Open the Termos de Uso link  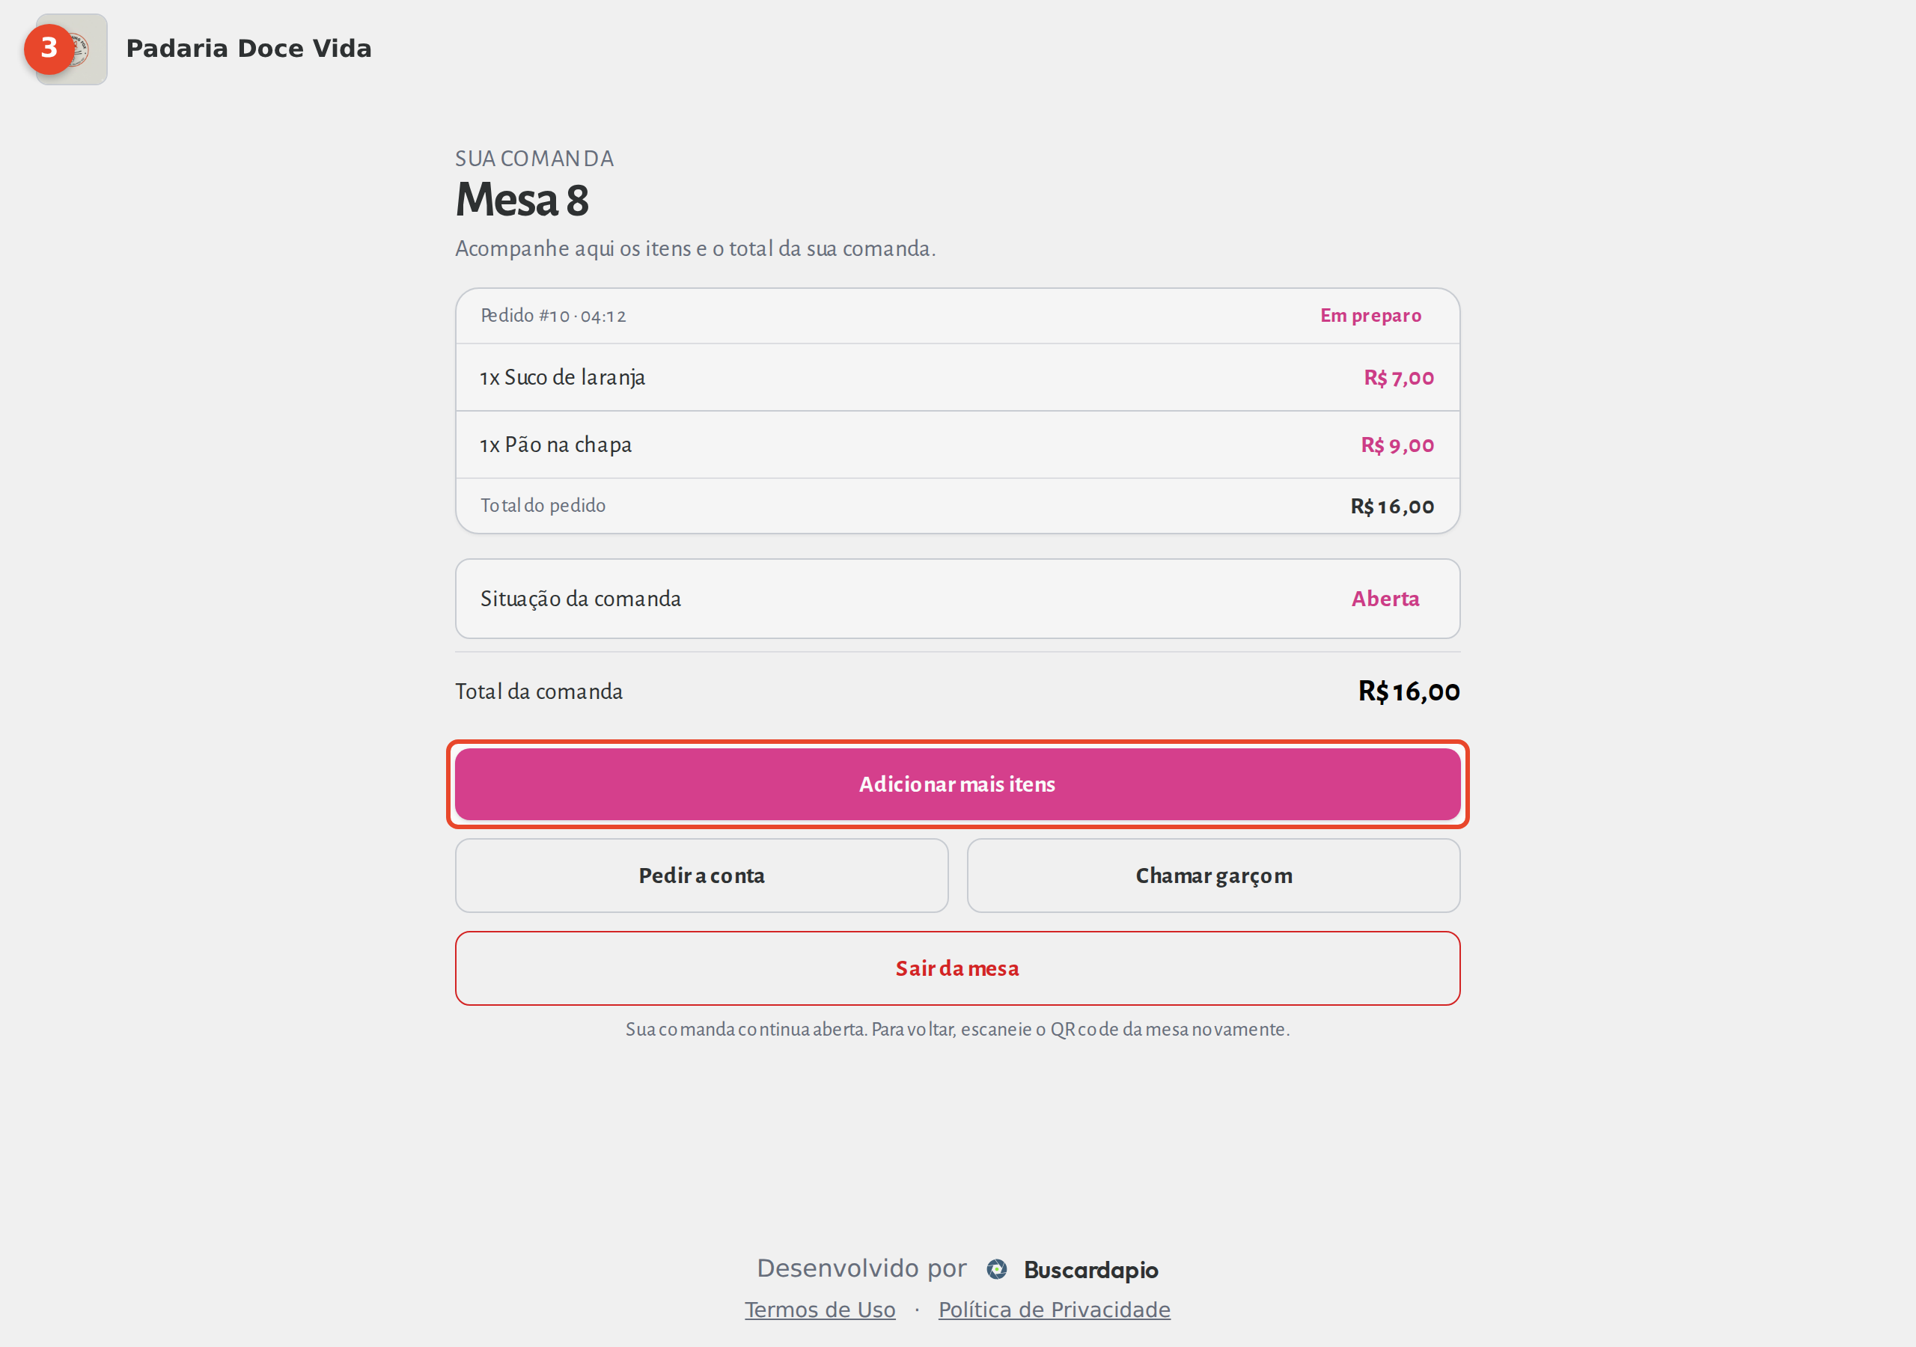point(820,1310)
